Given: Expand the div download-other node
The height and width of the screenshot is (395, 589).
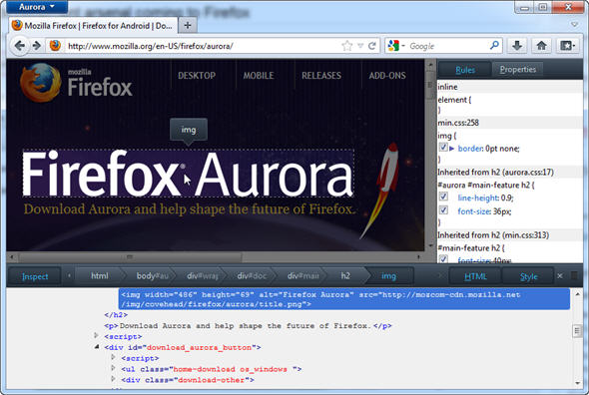Looking at the screenshot, I should click(113, 379).
